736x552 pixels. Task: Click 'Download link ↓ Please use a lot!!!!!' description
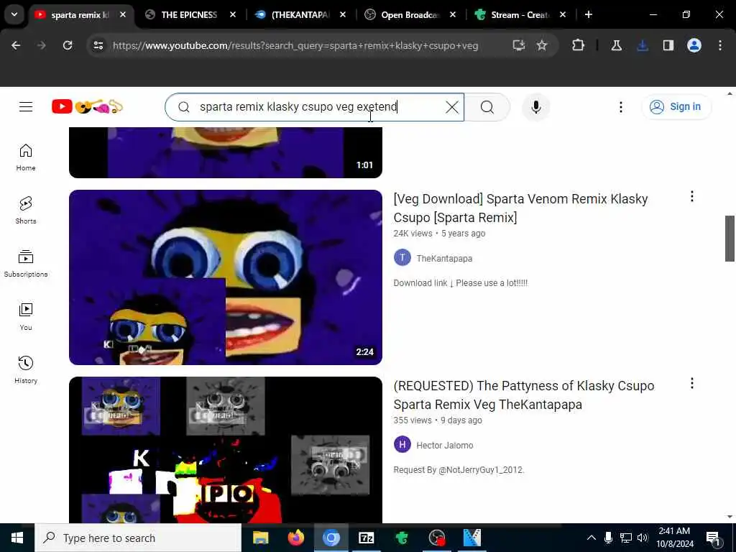click(x=461, y=283)
